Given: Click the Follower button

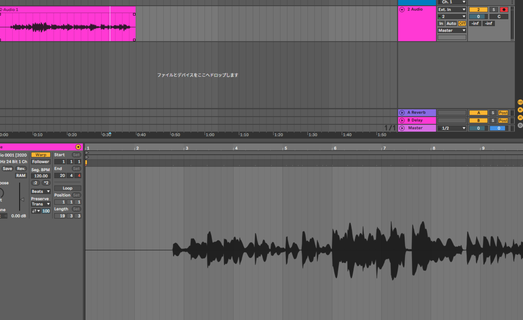Looking at the screenshot, I should (41, 162).
